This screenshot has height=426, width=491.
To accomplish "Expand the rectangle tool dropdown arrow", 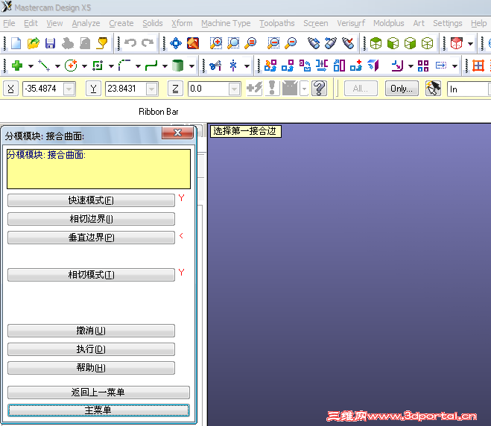I will tap(111, 66).
